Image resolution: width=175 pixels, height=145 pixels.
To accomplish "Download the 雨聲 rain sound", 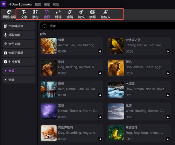I will point(100,95).
